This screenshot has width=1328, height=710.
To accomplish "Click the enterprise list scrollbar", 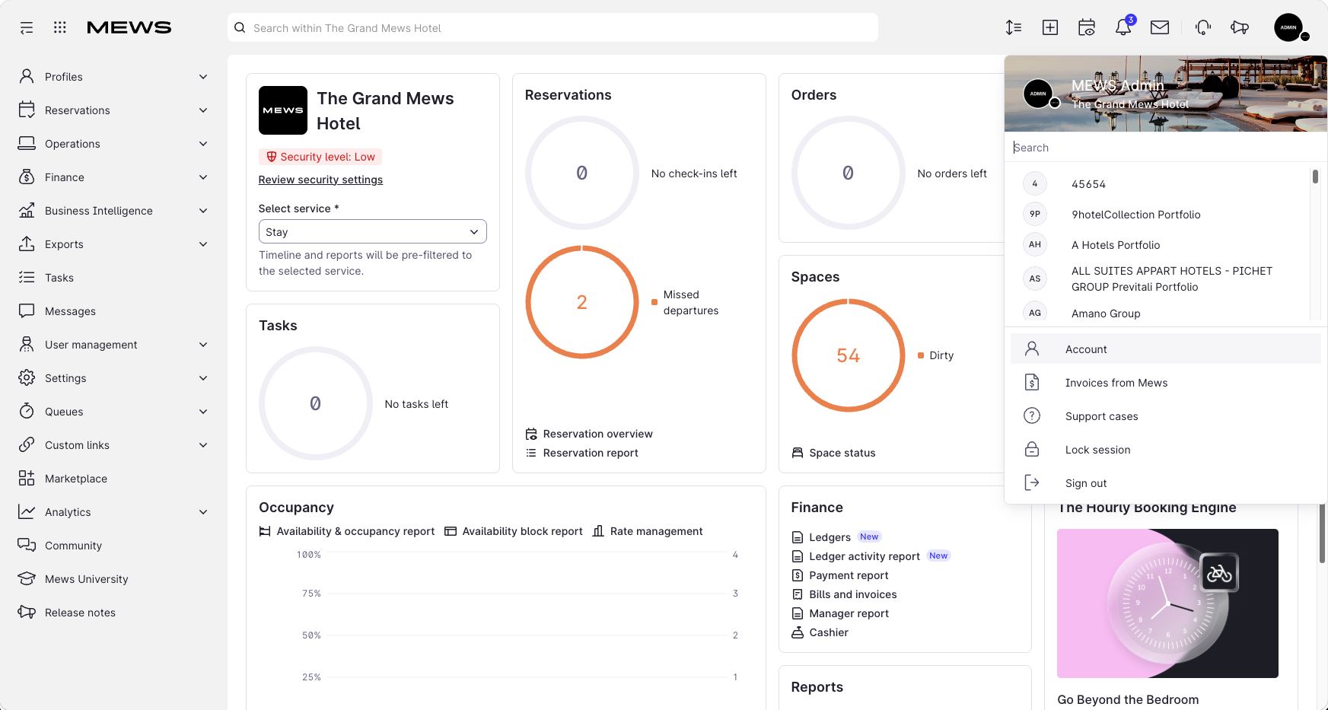I will tap(1315, 177).
